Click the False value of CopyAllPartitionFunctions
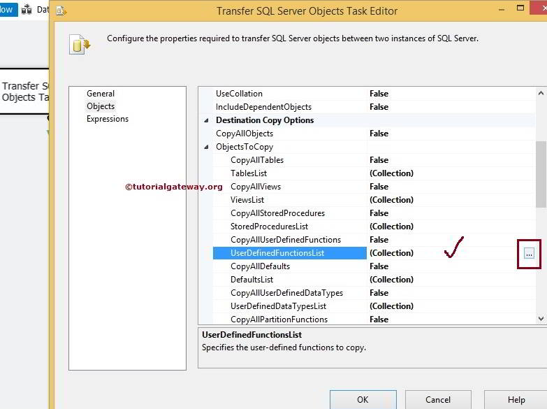 pos(379,320)
